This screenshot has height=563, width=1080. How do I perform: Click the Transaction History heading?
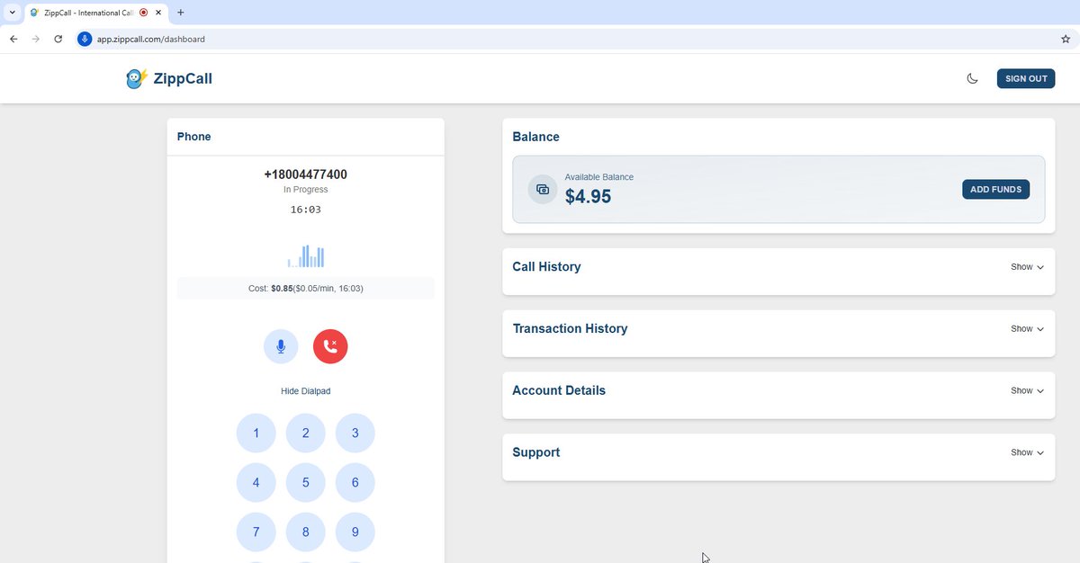point(570,329)
